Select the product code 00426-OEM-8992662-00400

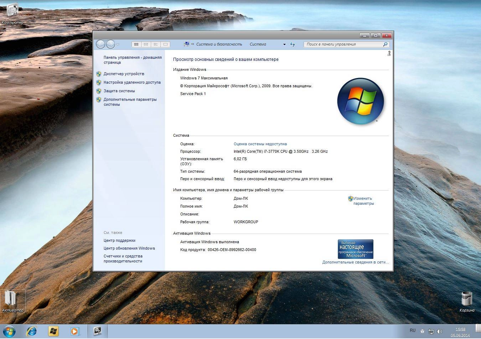click(232, 250)
